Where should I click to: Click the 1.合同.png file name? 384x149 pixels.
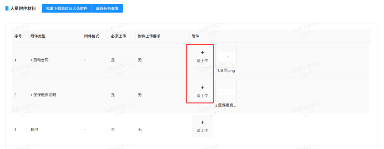(226, 70)
